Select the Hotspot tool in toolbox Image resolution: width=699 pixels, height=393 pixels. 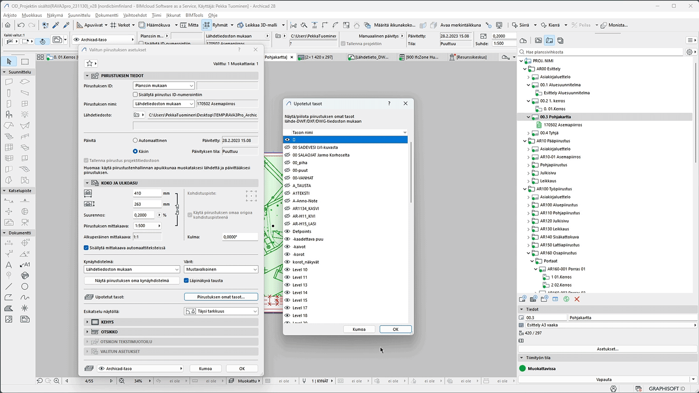pyautogui.click(x=25, y=308)
